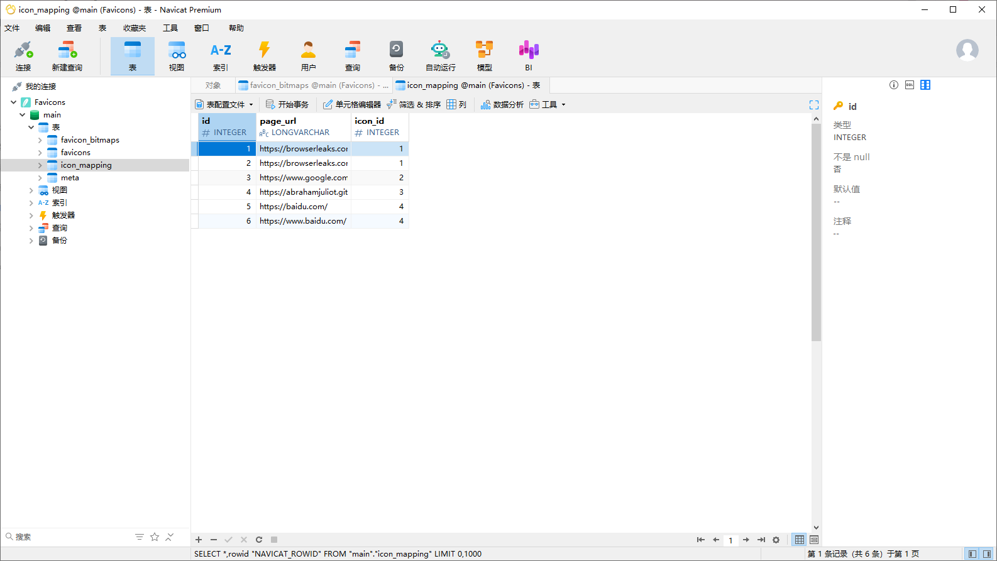The height and width of the screenshot is (561, 997).
Task: Switch to favicon_bitmaps tab
Action: 313,85
